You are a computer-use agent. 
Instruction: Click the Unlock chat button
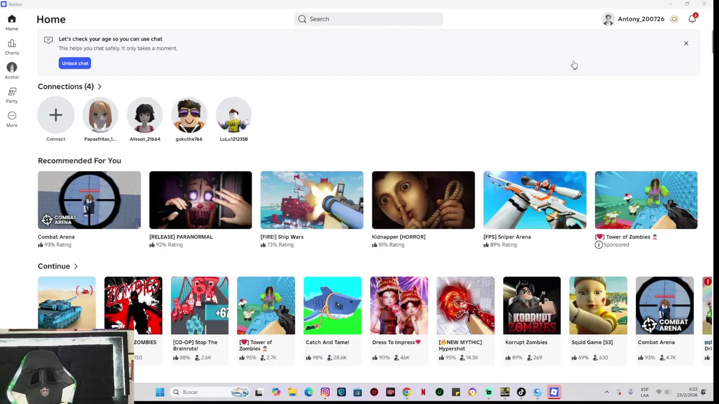coord(75,63)
